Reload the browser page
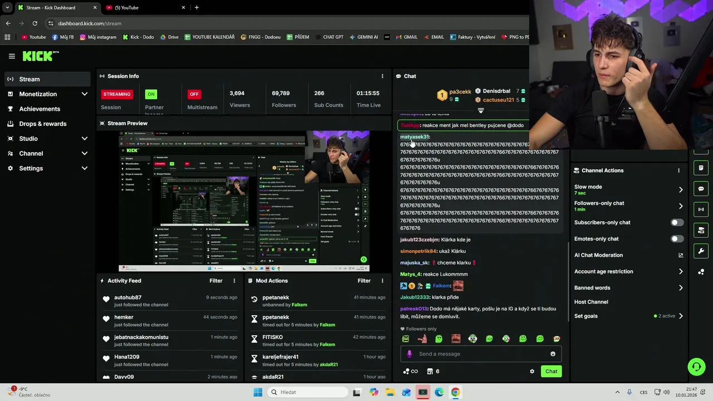Viewport: 713px width, 401px height. [x=35, y=23]
